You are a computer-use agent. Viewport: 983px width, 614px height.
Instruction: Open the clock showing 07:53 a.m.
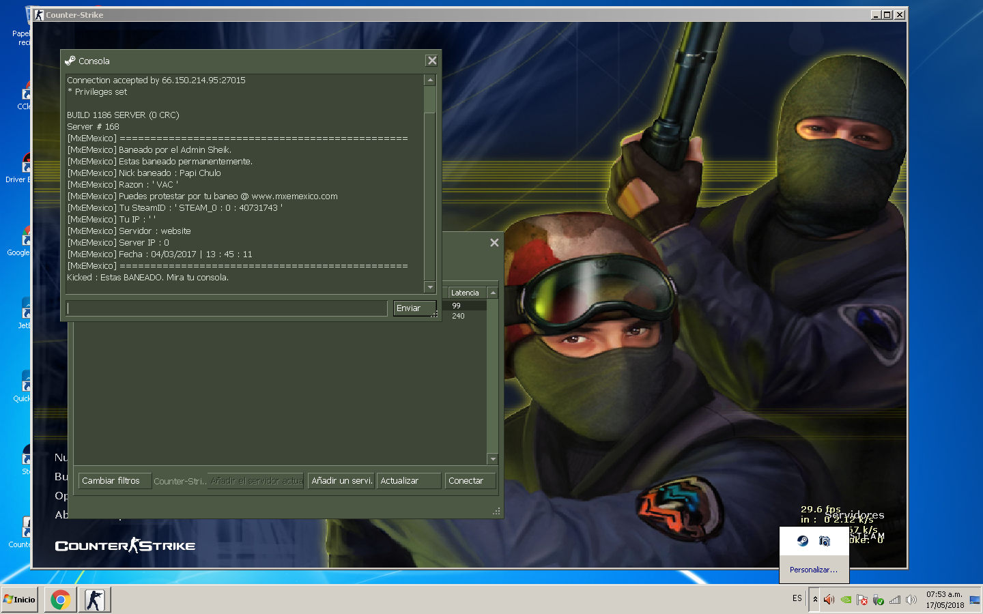point(945,600)
